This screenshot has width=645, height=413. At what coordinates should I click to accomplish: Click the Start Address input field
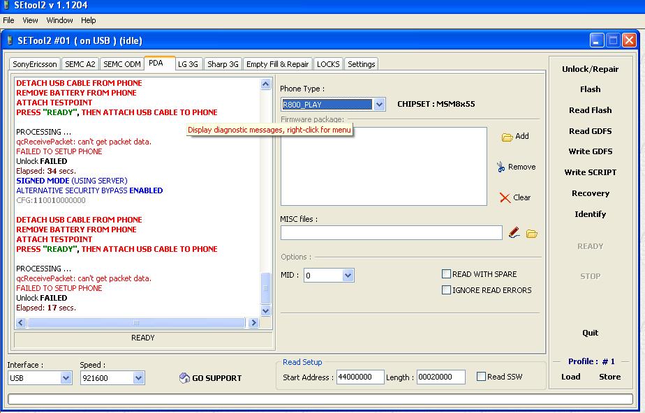tap(360, 377)
